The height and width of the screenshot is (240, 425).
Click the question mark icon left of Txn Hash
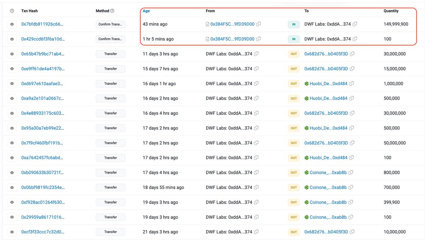point(12,11)
